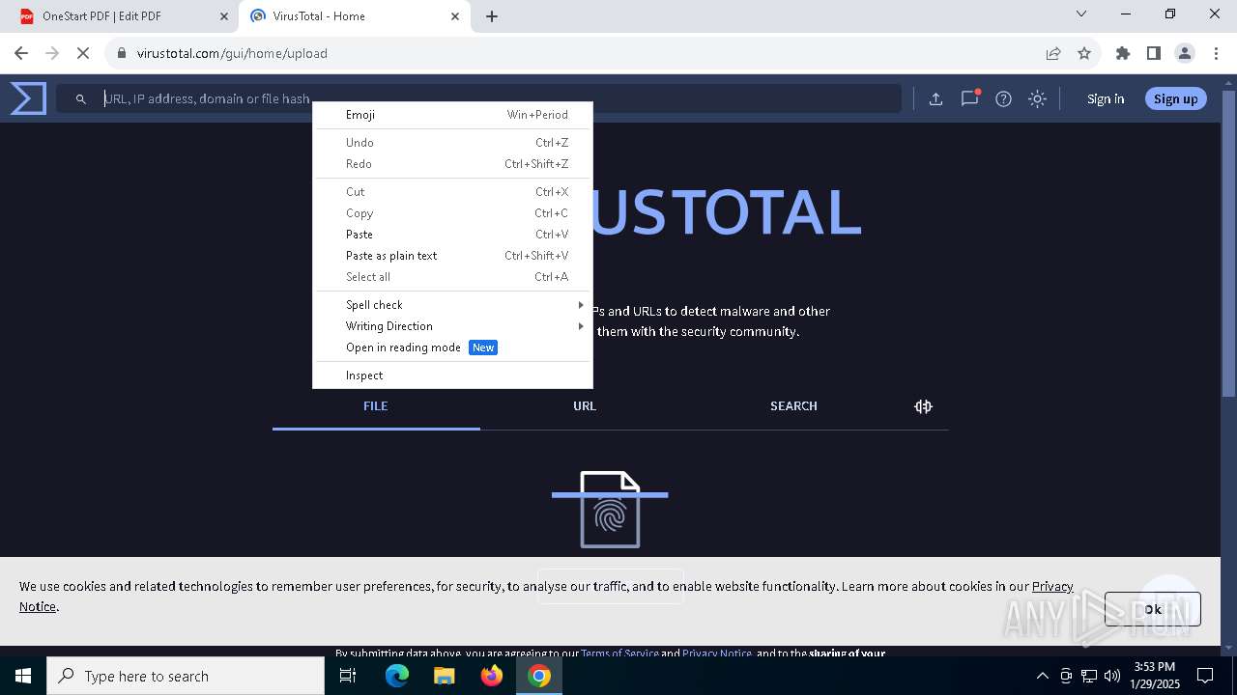Click the upload file arrow icon

[935, 98]
